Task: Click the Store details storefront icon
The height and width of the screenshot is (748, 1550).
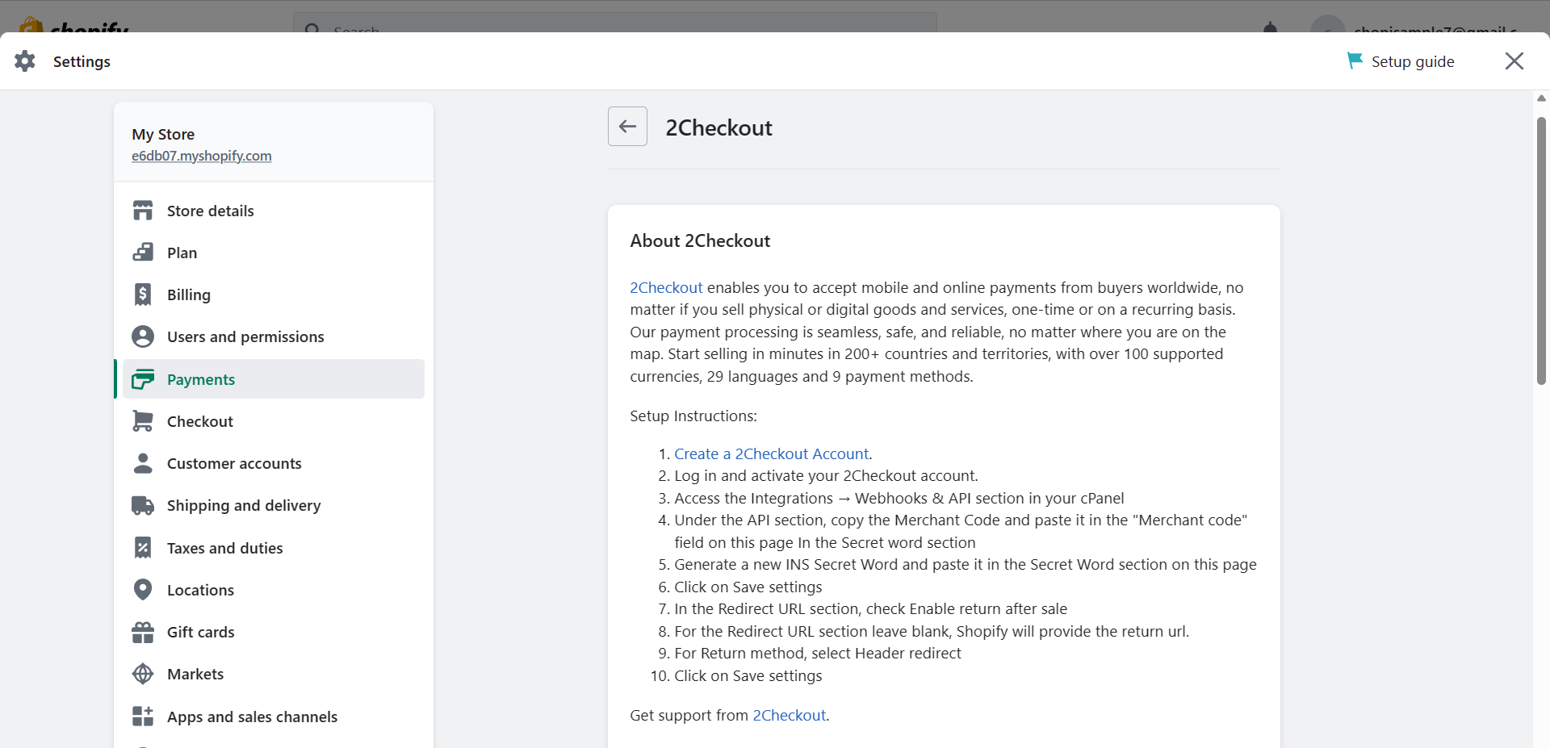Action: tap(143, 211)
